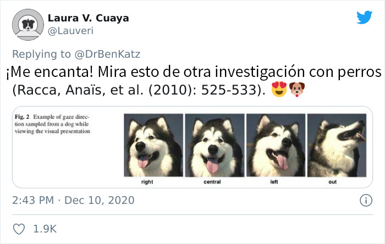Click the Racca, Anaïs citation line

point(139,90)
